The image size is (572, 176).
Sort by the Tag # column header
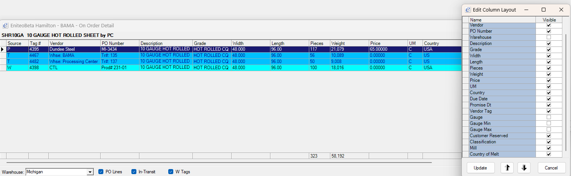(38, 43)
